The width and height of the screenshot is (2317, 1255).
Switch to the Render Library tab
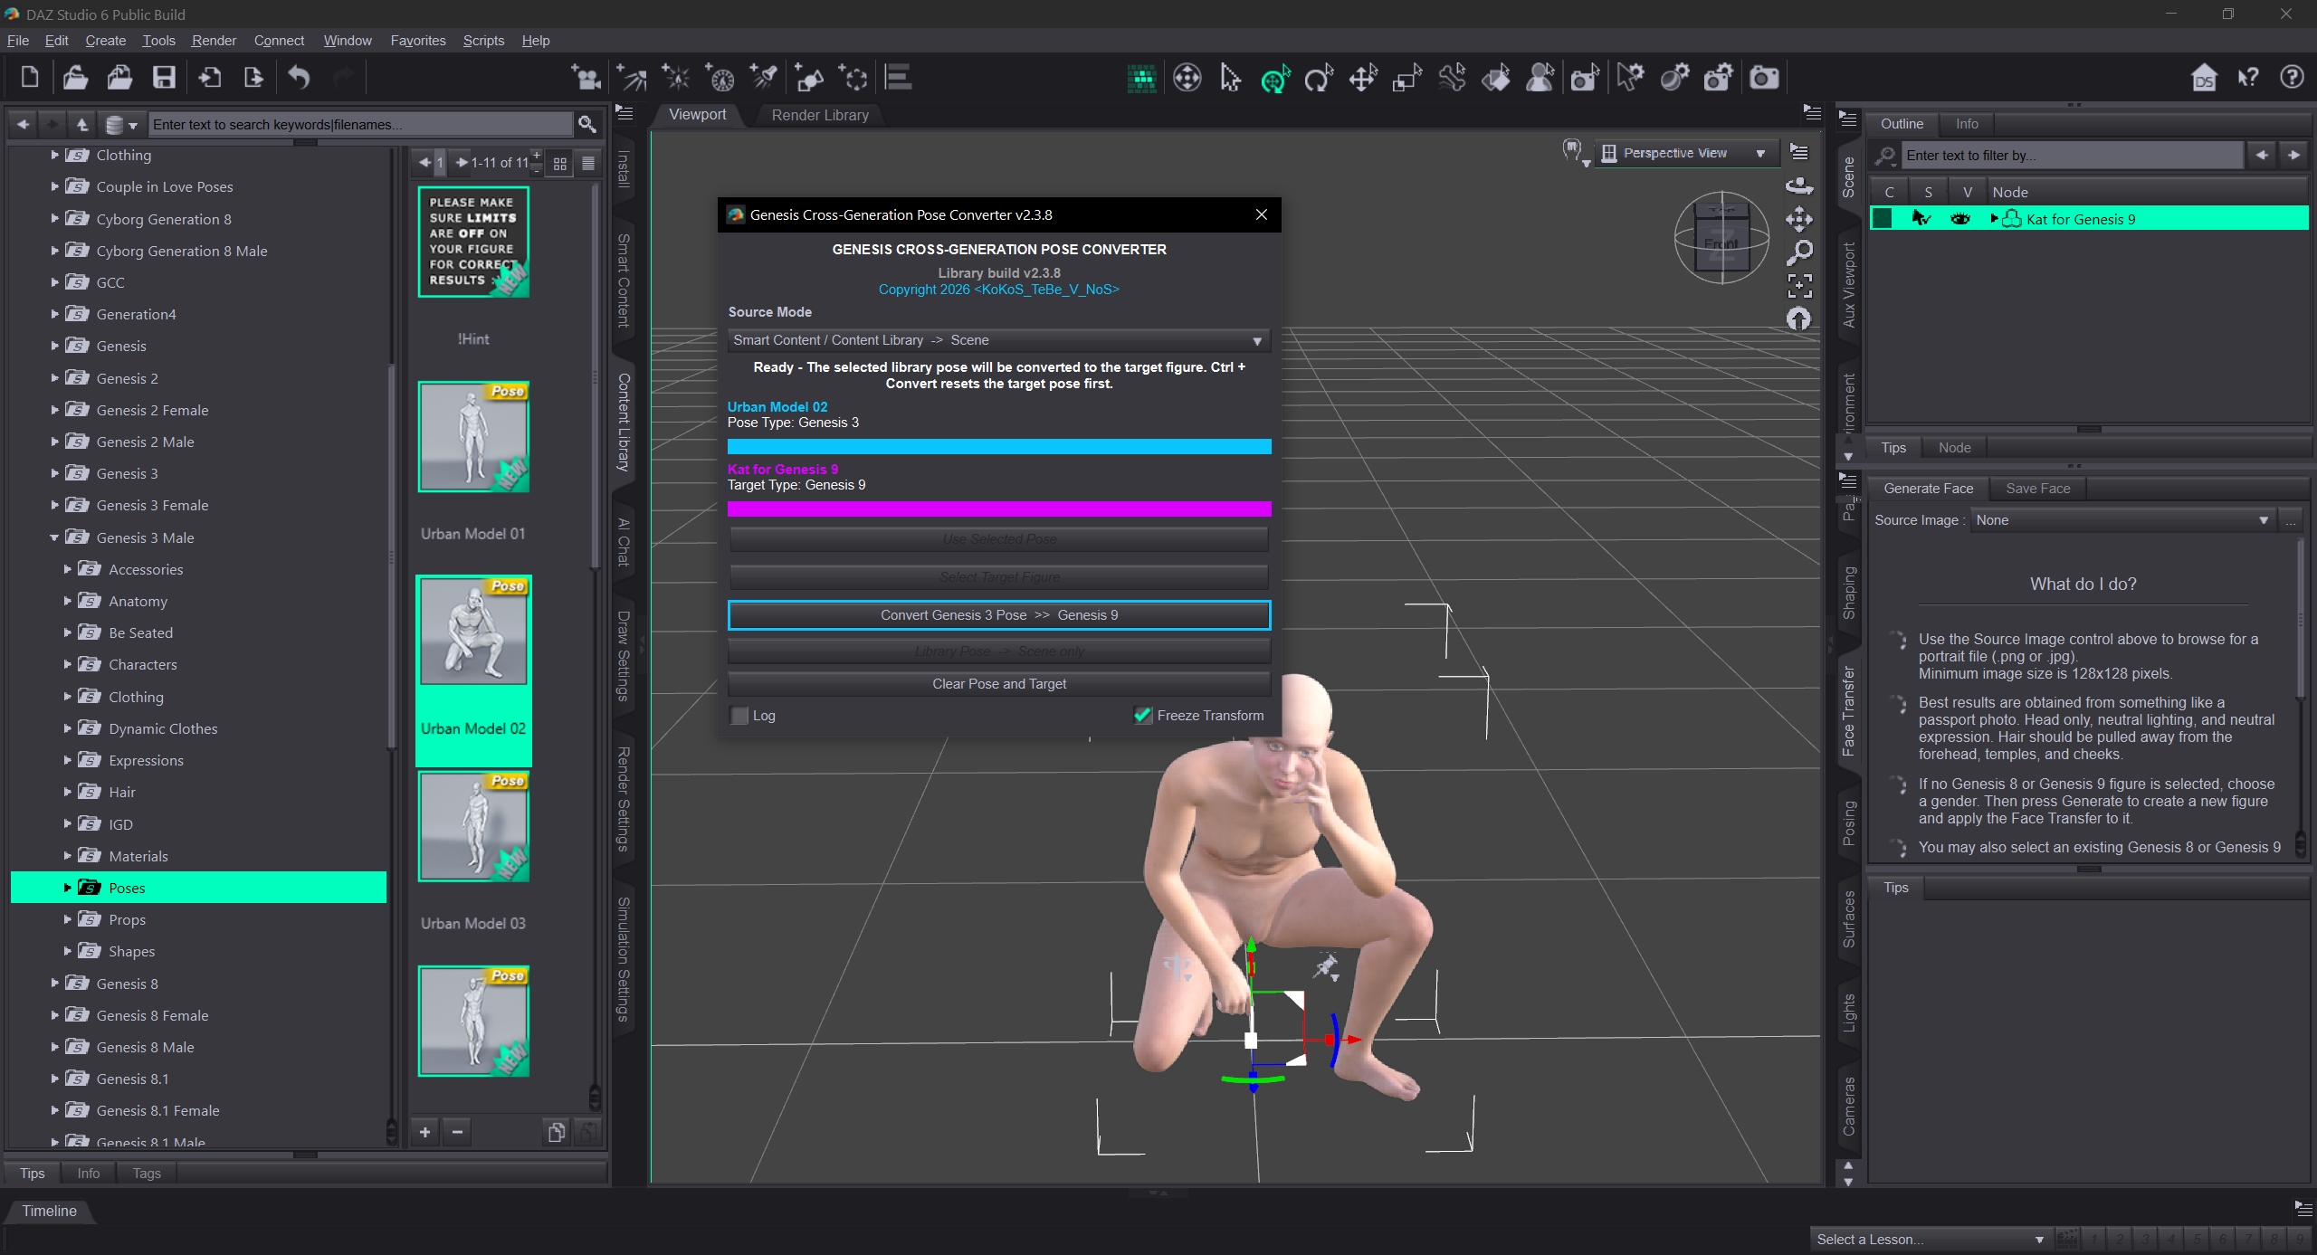pyautogui.click(x=820, y=115)
